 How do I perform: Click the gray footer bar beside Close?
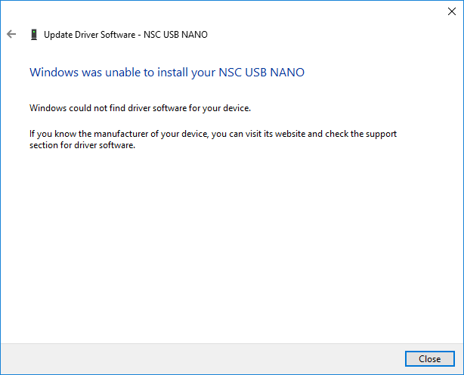[x=201, y=358]
